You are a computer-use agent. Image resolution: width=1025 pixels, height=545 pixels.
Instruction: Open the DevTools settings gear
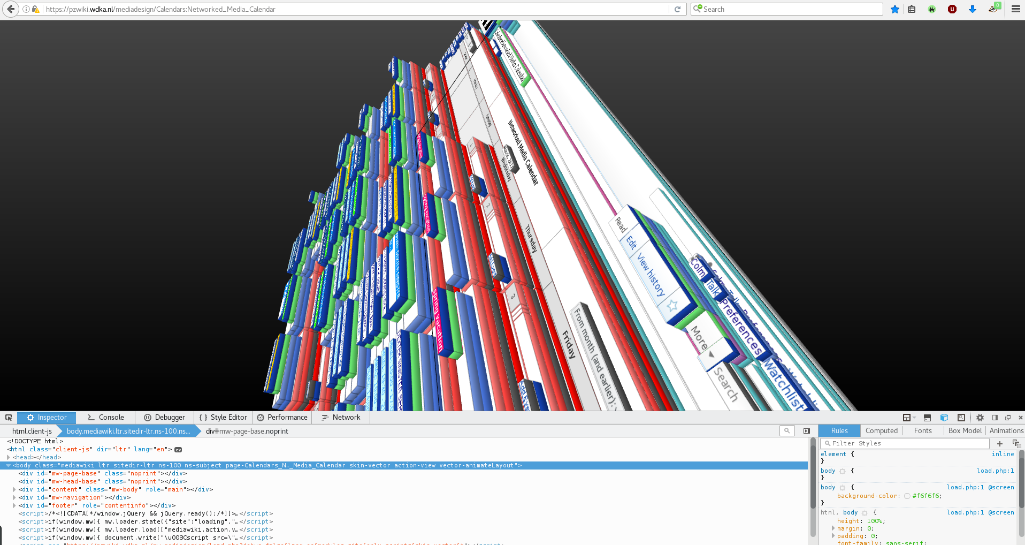point(980,417)
